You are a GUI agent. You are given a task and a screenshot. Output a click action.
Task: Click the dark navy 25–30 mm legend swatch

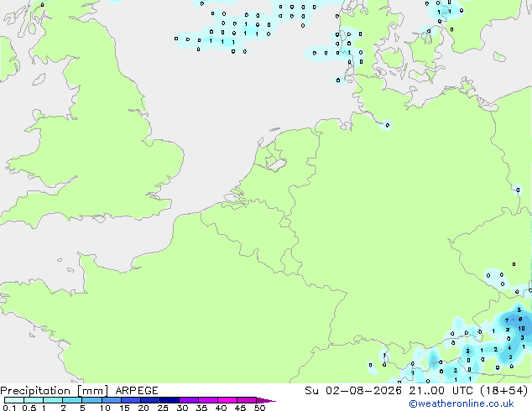pyautogui.click(x=170, y=400)
